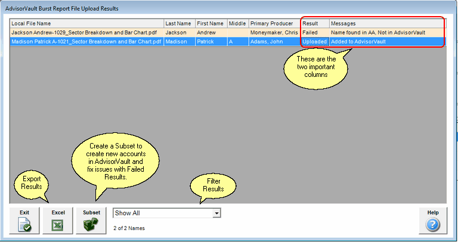Click 'Name found in AA, Not in AdvisorVault' message
The height and width of the screenshot is (242, 458).
coord(378,32)
